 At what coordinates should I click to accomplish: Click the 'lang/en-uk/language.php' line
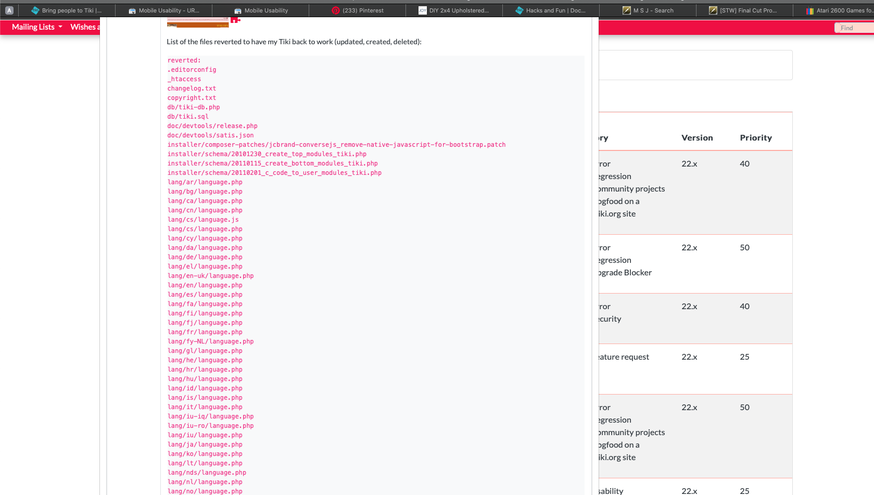pos(210,276)
